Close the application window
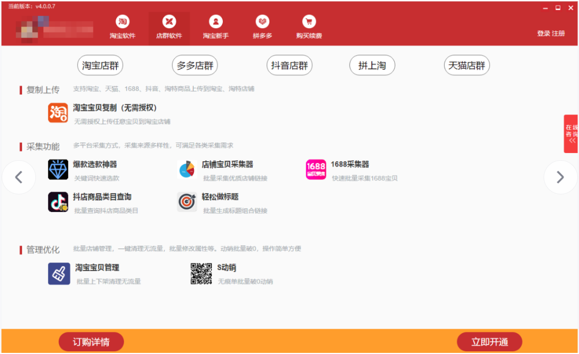Screen dimensions: 579x354 pyautogui.click(x=571, y=8)
